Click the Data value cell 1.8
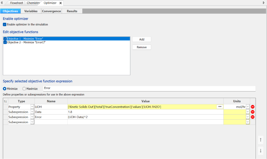 (x=145, y=112)
